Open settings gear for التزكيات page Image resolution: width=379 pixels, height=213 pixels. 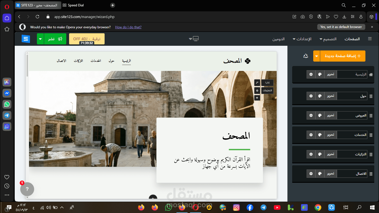[x=311, y=154]
